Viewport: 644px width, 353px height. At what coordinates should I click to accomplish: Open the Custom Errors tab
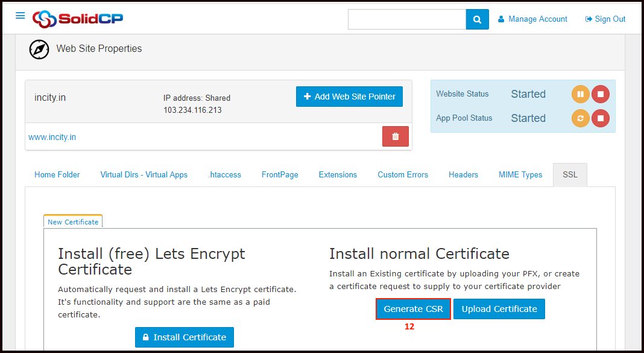click(402, 174)
